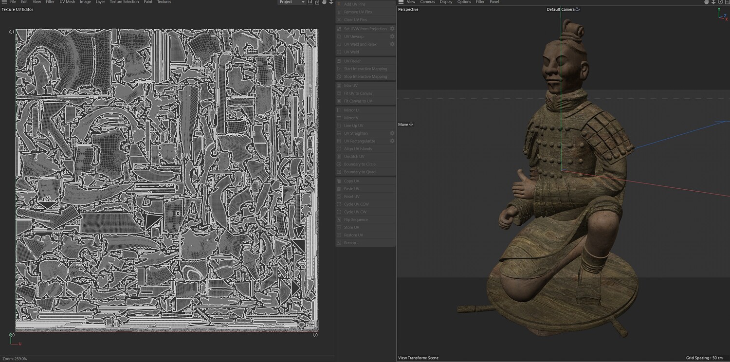Click the XYZ axis orientation gizmo
730x362 pixels.
722,13
